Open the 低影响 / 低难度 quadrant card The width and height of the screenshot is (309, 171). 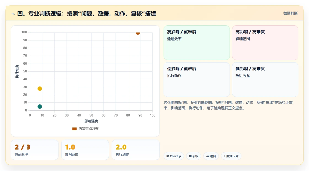(197, 80)
